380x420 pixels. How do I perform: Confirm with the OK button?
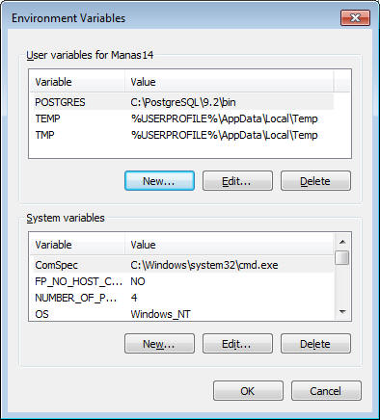click(248, 391)
